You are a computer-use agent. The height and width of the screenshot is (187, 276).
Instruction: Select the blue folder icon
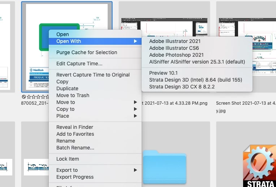click(164, 167)
